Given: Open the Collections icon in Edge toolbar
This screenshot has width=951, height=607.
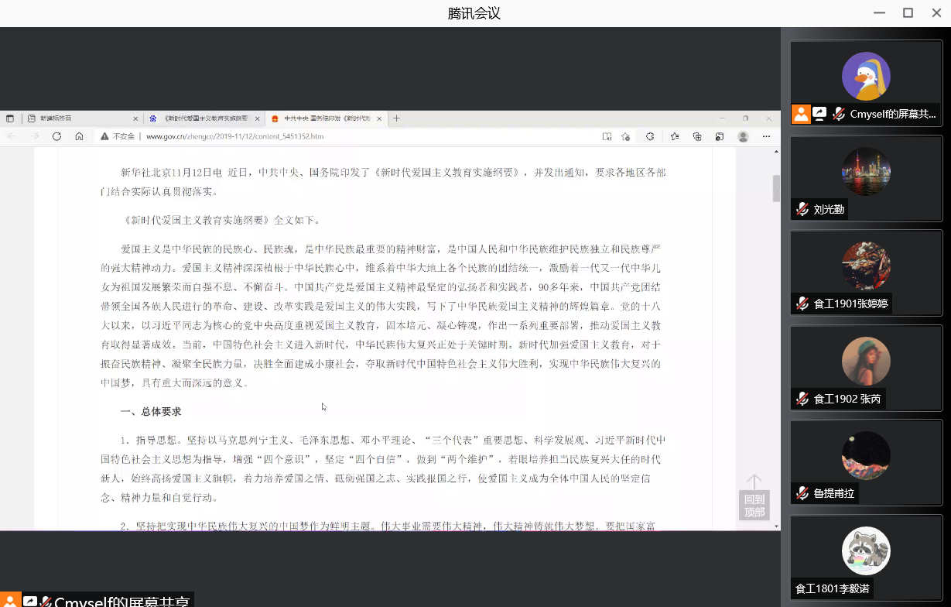Looking at the screenshot, I should pos(697,136).
